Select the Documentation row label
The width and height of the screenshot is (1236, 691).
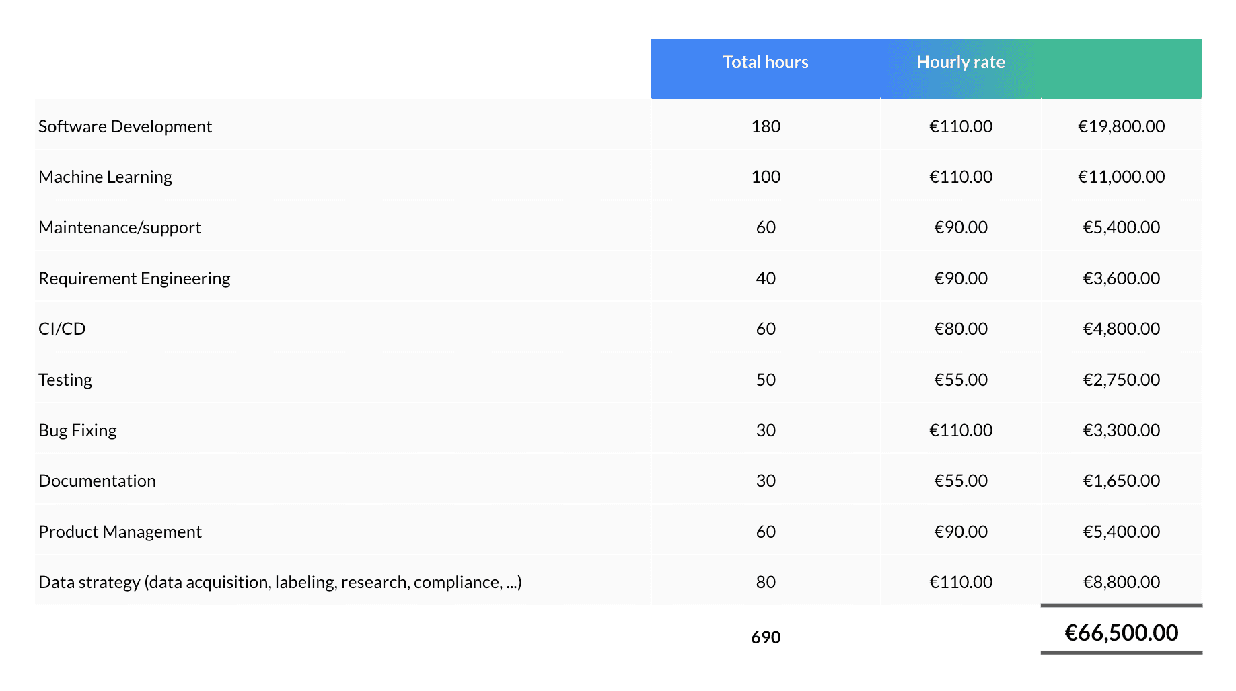pos(98,481)
